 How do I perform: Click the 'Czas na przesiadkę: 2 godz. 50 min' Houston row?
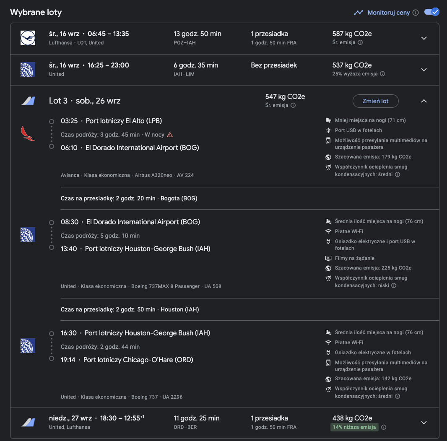130,309
